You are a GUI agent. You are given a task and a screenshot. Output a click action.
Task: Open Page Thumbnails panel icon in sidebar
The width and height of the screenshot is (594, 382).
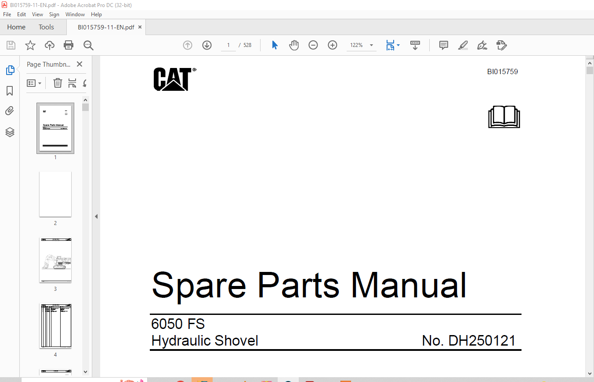10,70
